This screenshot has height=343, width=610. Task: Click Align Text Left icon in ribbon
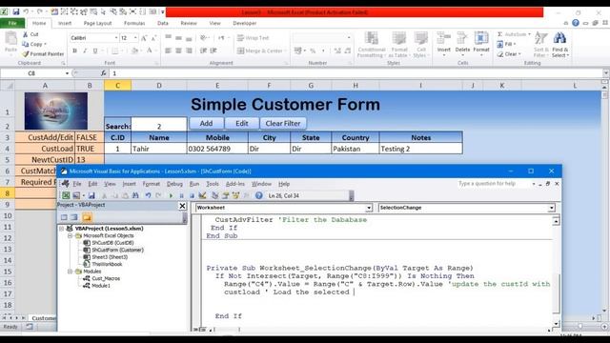(169, 50)
